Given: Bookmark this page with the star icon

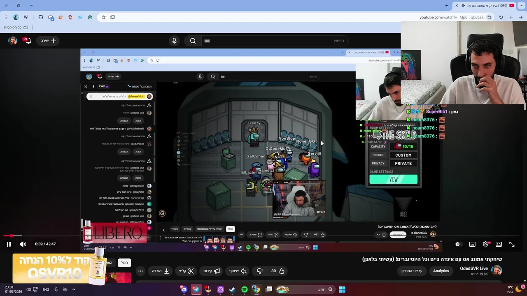Looking at the screenshot, I should pyautogui.click(x=103, y=17).
